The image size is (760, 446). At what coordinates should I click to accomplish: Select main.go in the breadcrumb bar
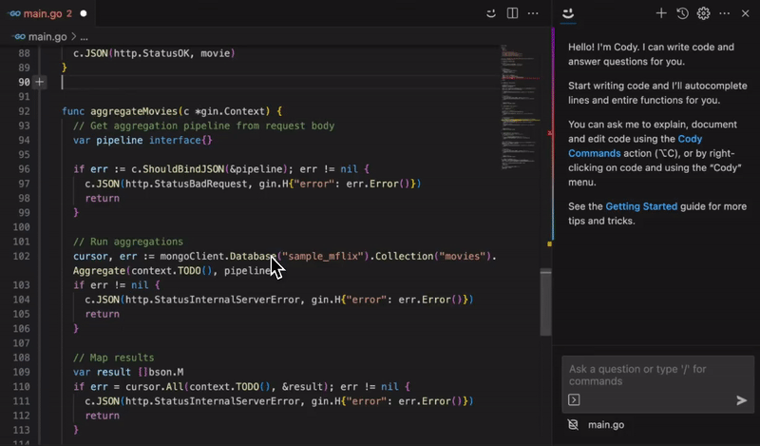pyautogui.click(x=47, y=36)
